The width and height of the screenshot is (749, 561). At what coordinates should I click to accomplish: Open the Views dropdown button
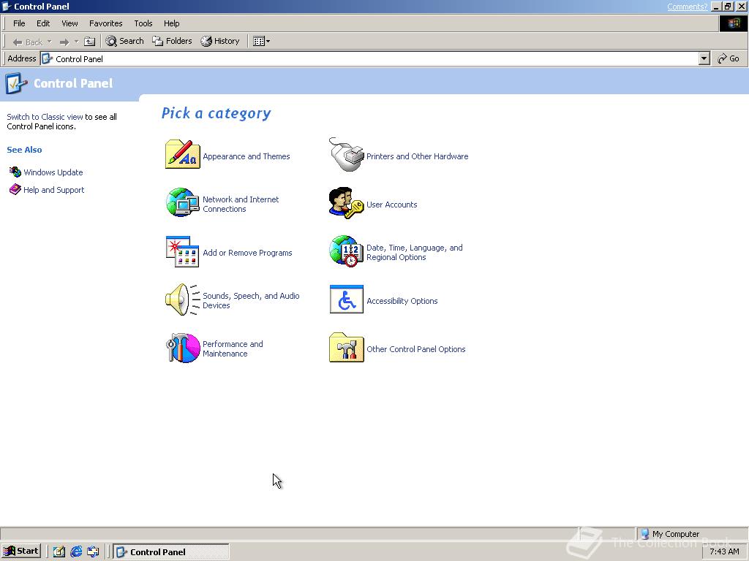pyautogui.click(x=261, y=42)
